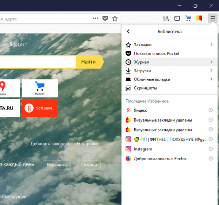Viewport: 219px width, 205px height.
Task: Select Показать список Pocket
Action: (169, 54)
